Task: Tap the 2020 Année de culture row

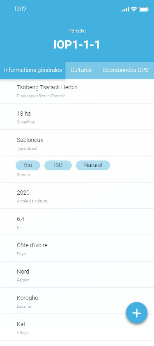Action: click(x=77, y=195)
